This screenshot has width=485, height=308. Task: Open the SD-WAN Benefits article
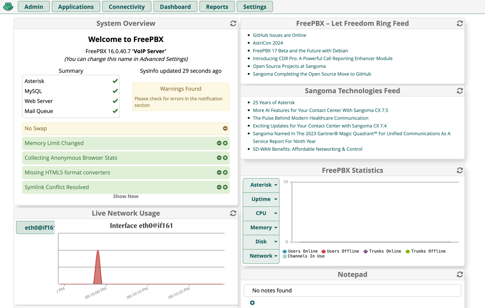click(x=307, y=149)
